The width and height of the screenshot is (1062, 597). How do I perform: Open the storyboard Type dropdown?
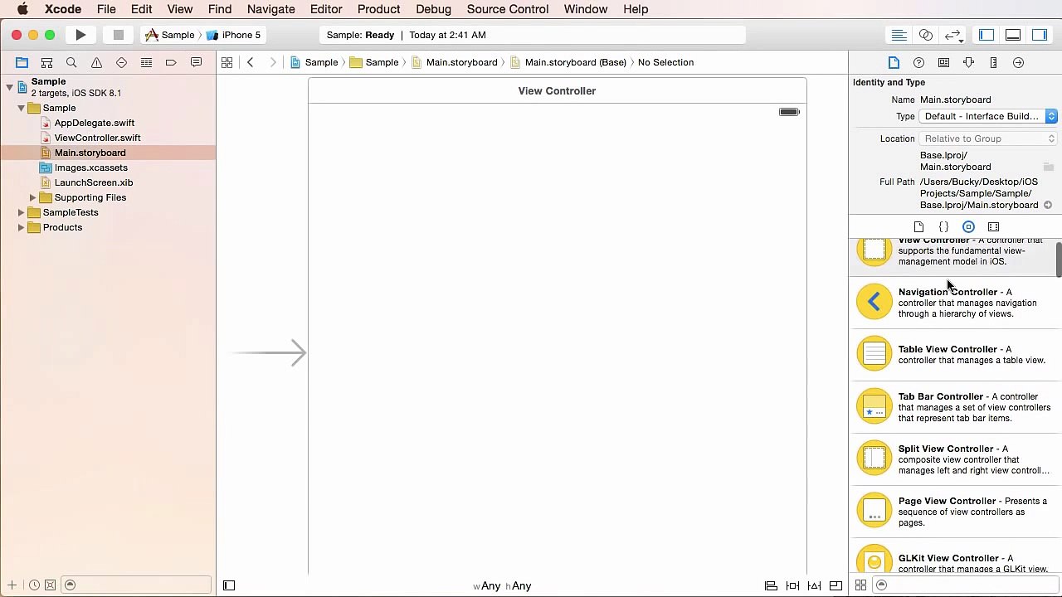(x=988, y=116)
